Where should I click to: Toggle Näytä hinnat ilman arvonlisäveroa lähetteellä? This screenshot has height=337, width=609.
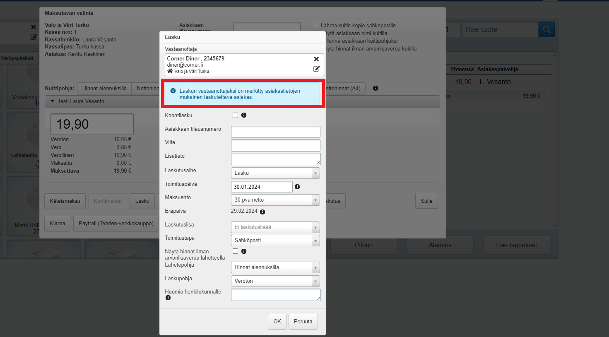[x=235, y=251]
